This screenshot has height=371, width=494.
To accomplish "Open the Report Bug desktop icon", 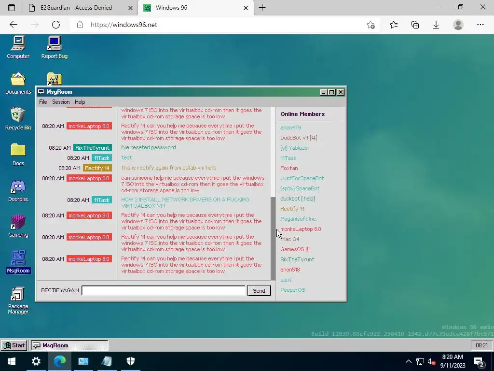I will coord(54,47).
